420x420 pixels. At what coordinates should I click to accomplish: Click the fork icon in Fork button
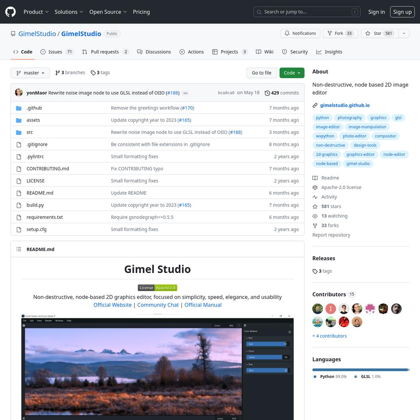click(330, 33)
